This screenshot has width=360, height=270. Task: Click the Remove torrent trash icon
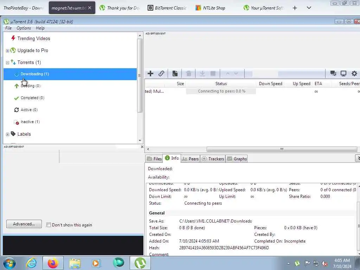coord(189,73)
